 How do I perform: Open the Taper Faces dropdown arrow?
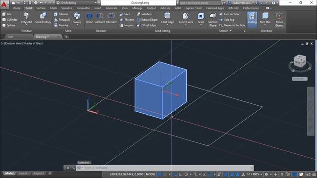point(186,25)
